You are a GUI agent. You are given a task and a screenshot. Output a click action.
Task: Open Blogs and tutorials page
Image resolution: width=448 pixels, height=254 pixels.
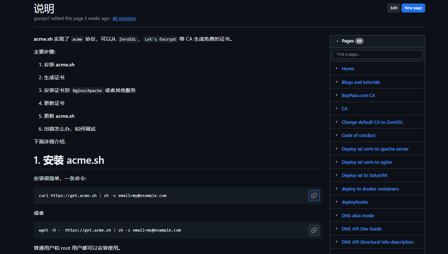click(x=361, y=82)
